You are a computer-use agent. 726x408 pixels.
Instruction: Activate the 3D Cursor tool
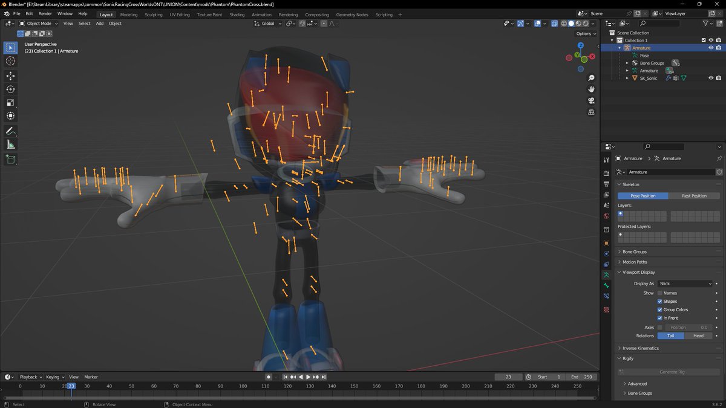click(x=10, y=61)
